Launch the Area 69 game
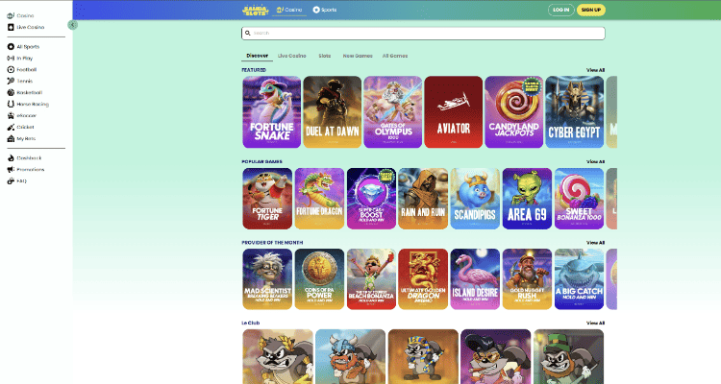This screenshot has width=721, height=384. click(527, 199)
